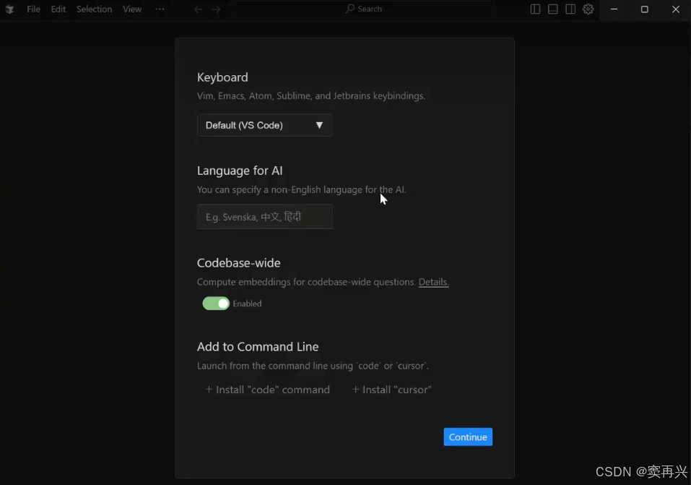Open the Edit menu
The height and width of the screenshot is (485, 691).
[58, 9]
